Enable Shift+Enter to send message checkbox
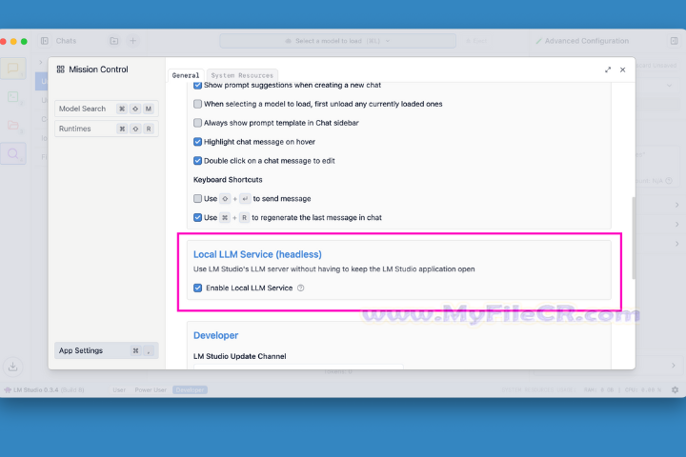 (x=198, y=199)
